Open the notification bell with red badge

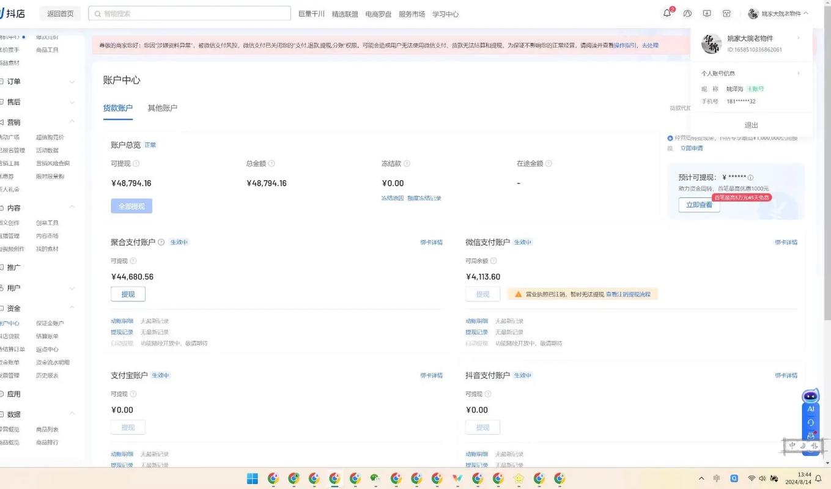coord(667,13)
